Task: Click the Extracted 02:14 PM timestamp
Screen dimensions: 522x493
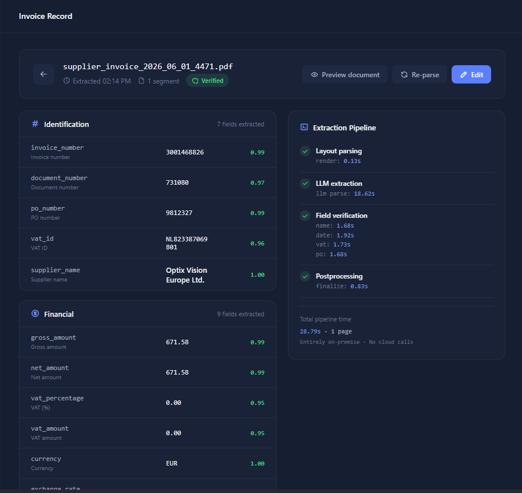Action: [101, 81]
